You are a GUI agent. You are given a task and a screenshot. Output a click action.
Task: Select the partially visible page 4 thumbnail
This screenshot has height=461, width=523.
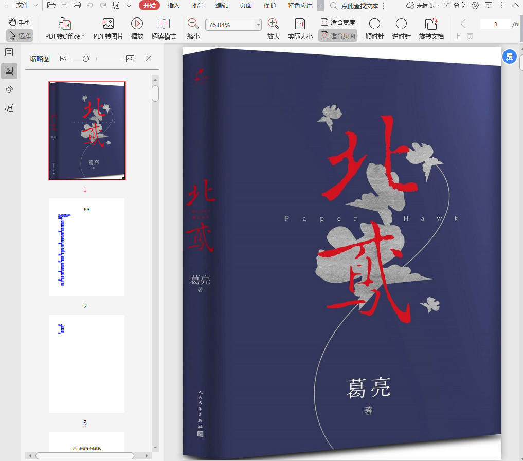tap(87, 442)
